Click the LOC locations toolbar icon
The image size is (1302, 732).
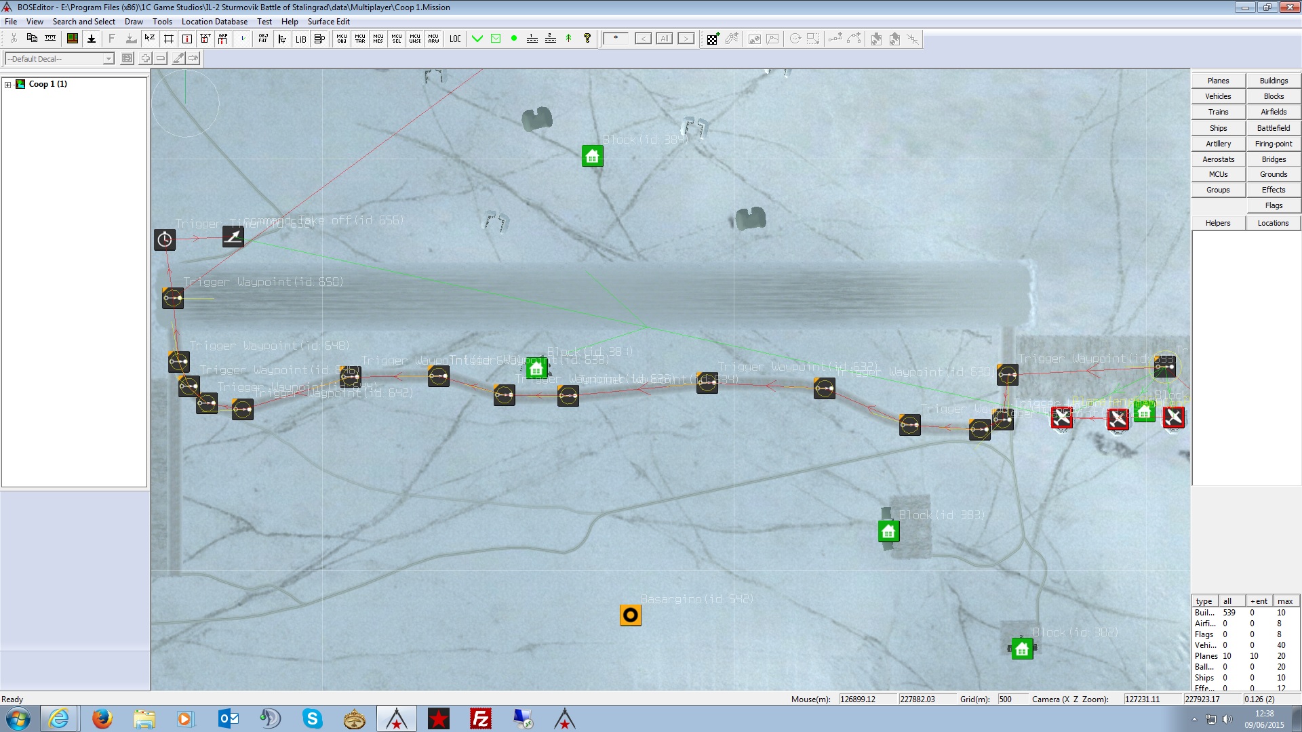455,39
